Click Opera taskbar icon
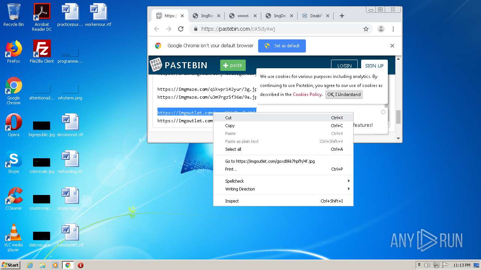 point(80,265)
